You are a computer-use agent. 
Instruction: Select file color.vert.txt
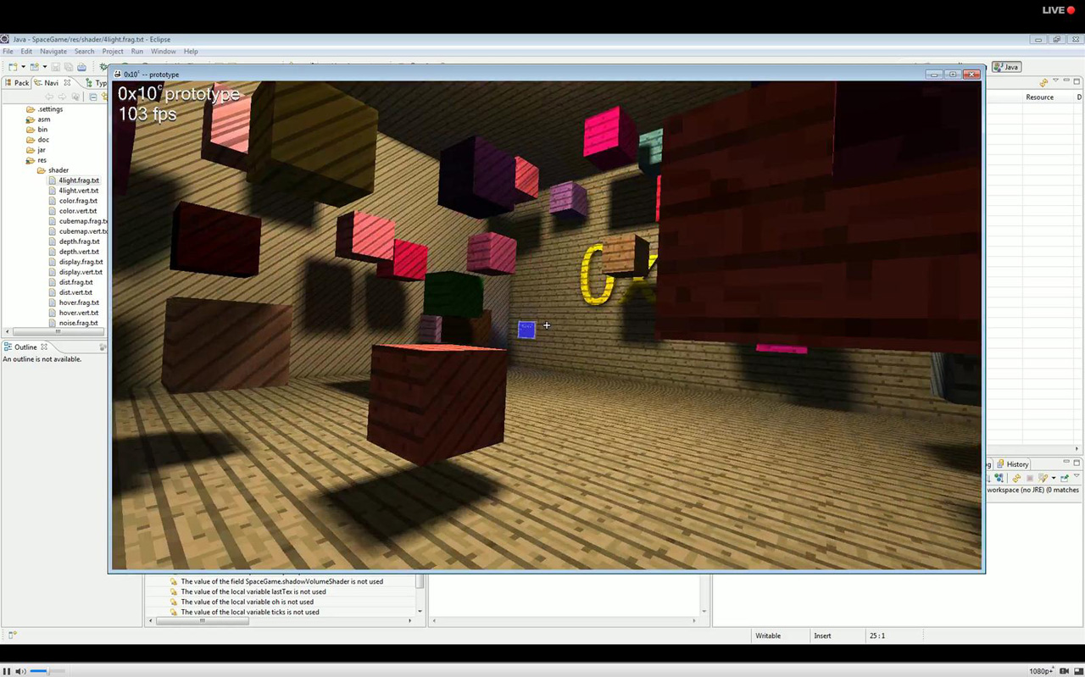(73, 211)
